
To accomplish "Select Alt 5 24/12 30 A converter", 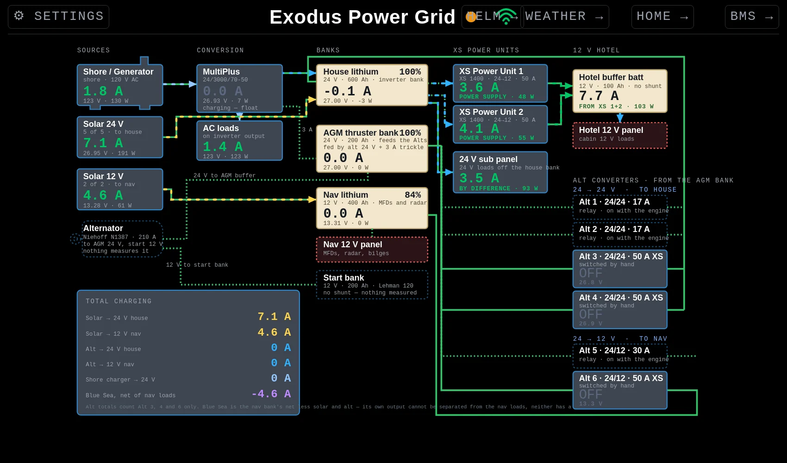I will click(620, 356).
